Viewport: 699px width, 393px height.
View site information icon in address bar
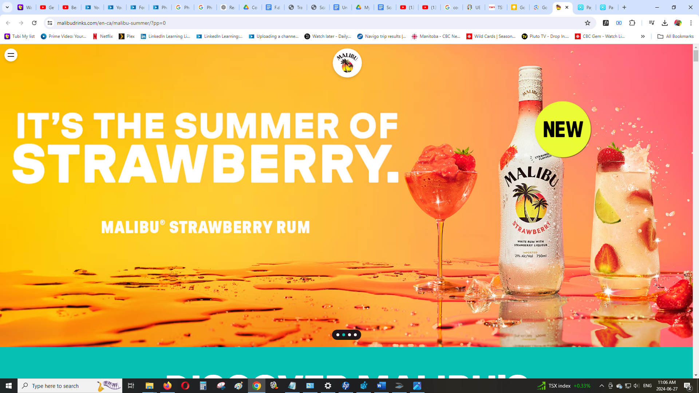[50, 23]
